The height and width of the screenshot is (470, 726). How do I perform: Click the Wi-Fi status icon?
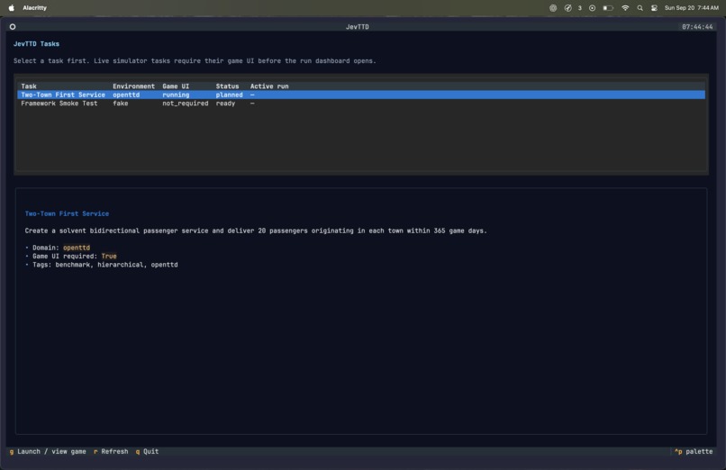click(625, 8)
